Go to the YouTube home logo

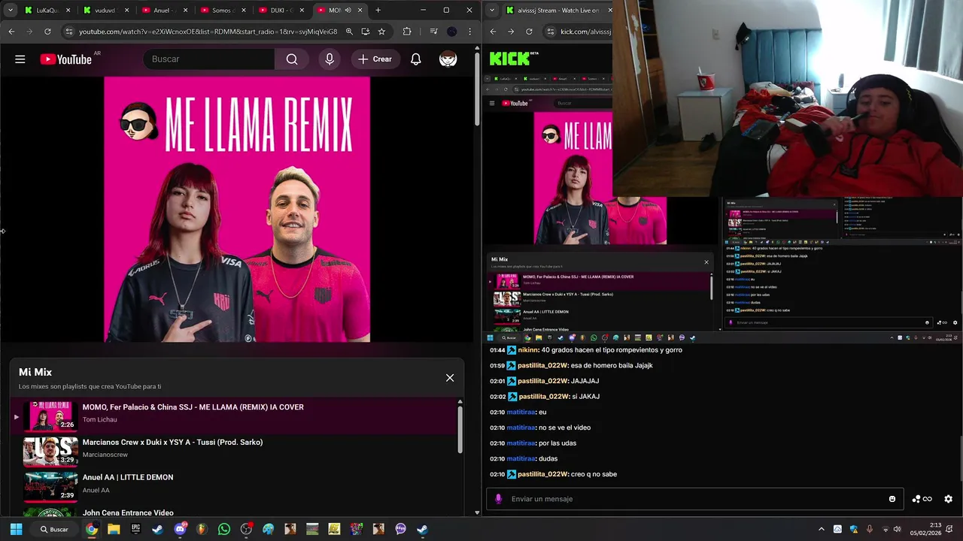(65, 59)
